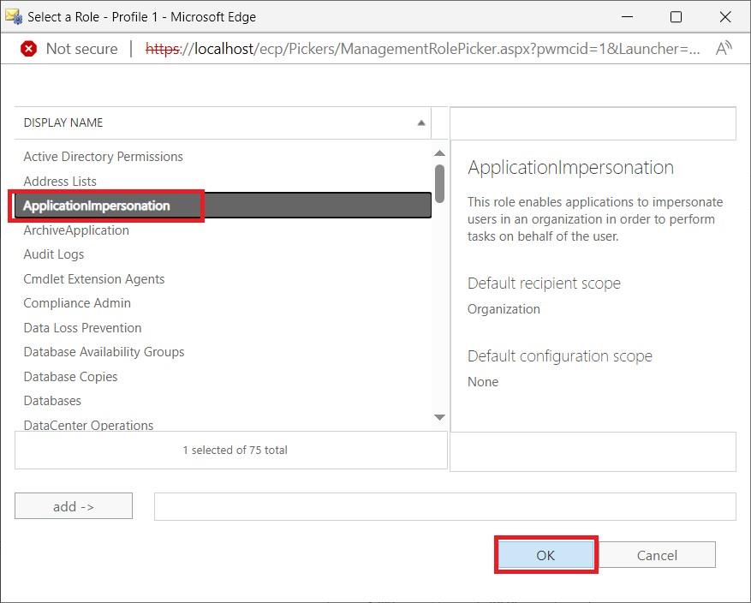Sort list by Display Name arrow
This screenshot has width=751, height=603.
coord(421,123)
